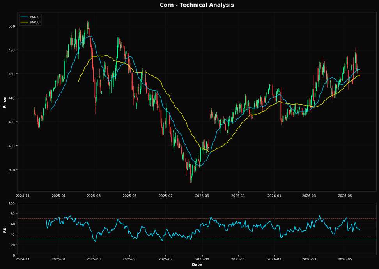
Task: Select the MA20 legend label
Action: [35, 17]
